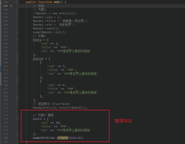This screenshot has height=144, width=185.
Task: Click the '$model->cnt' assignment line
Action: click(x=54, y=25)
